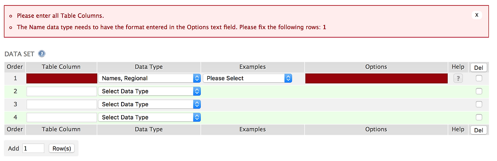
Task: Click the row 1 help question mark
Action: 458,78
